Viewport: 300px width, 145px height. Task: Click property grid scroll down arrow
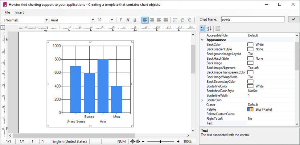coord(297,124)
